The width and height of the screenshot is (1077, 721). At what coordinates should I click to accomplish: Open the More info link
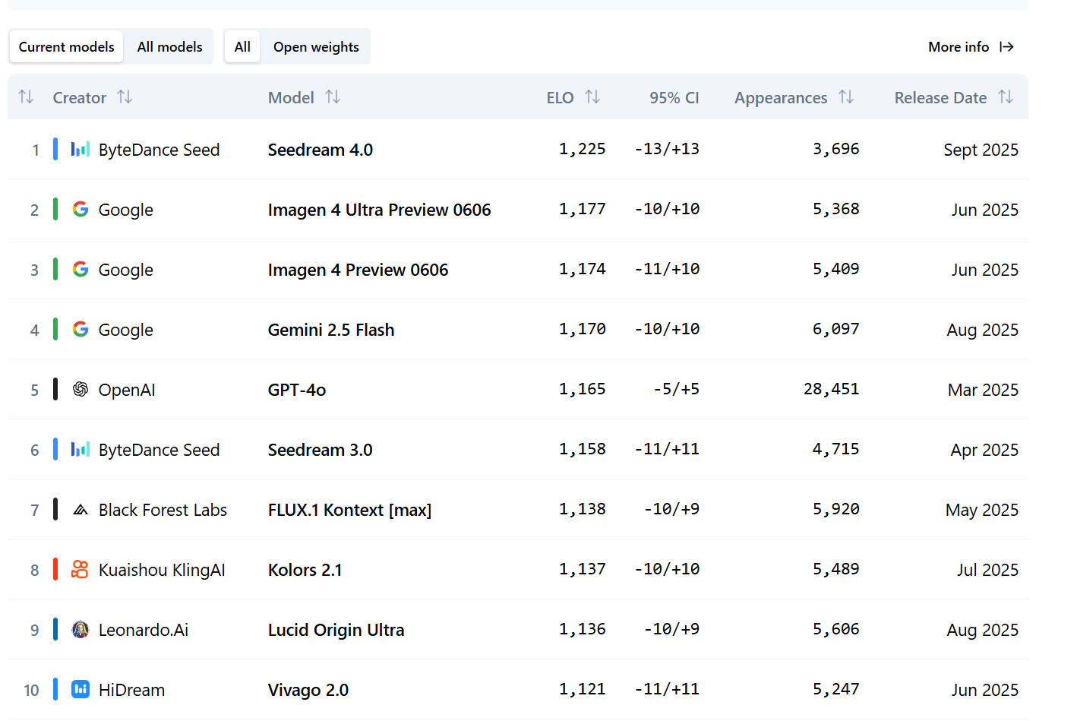point(971,47)
